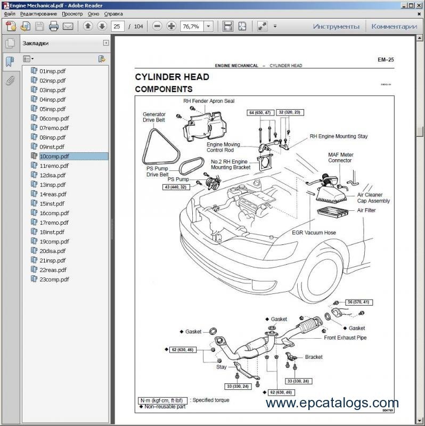Click the Print icon in toolbar
Image resolution: width=425 pixels, height=426 pixels.
point(53,26)
